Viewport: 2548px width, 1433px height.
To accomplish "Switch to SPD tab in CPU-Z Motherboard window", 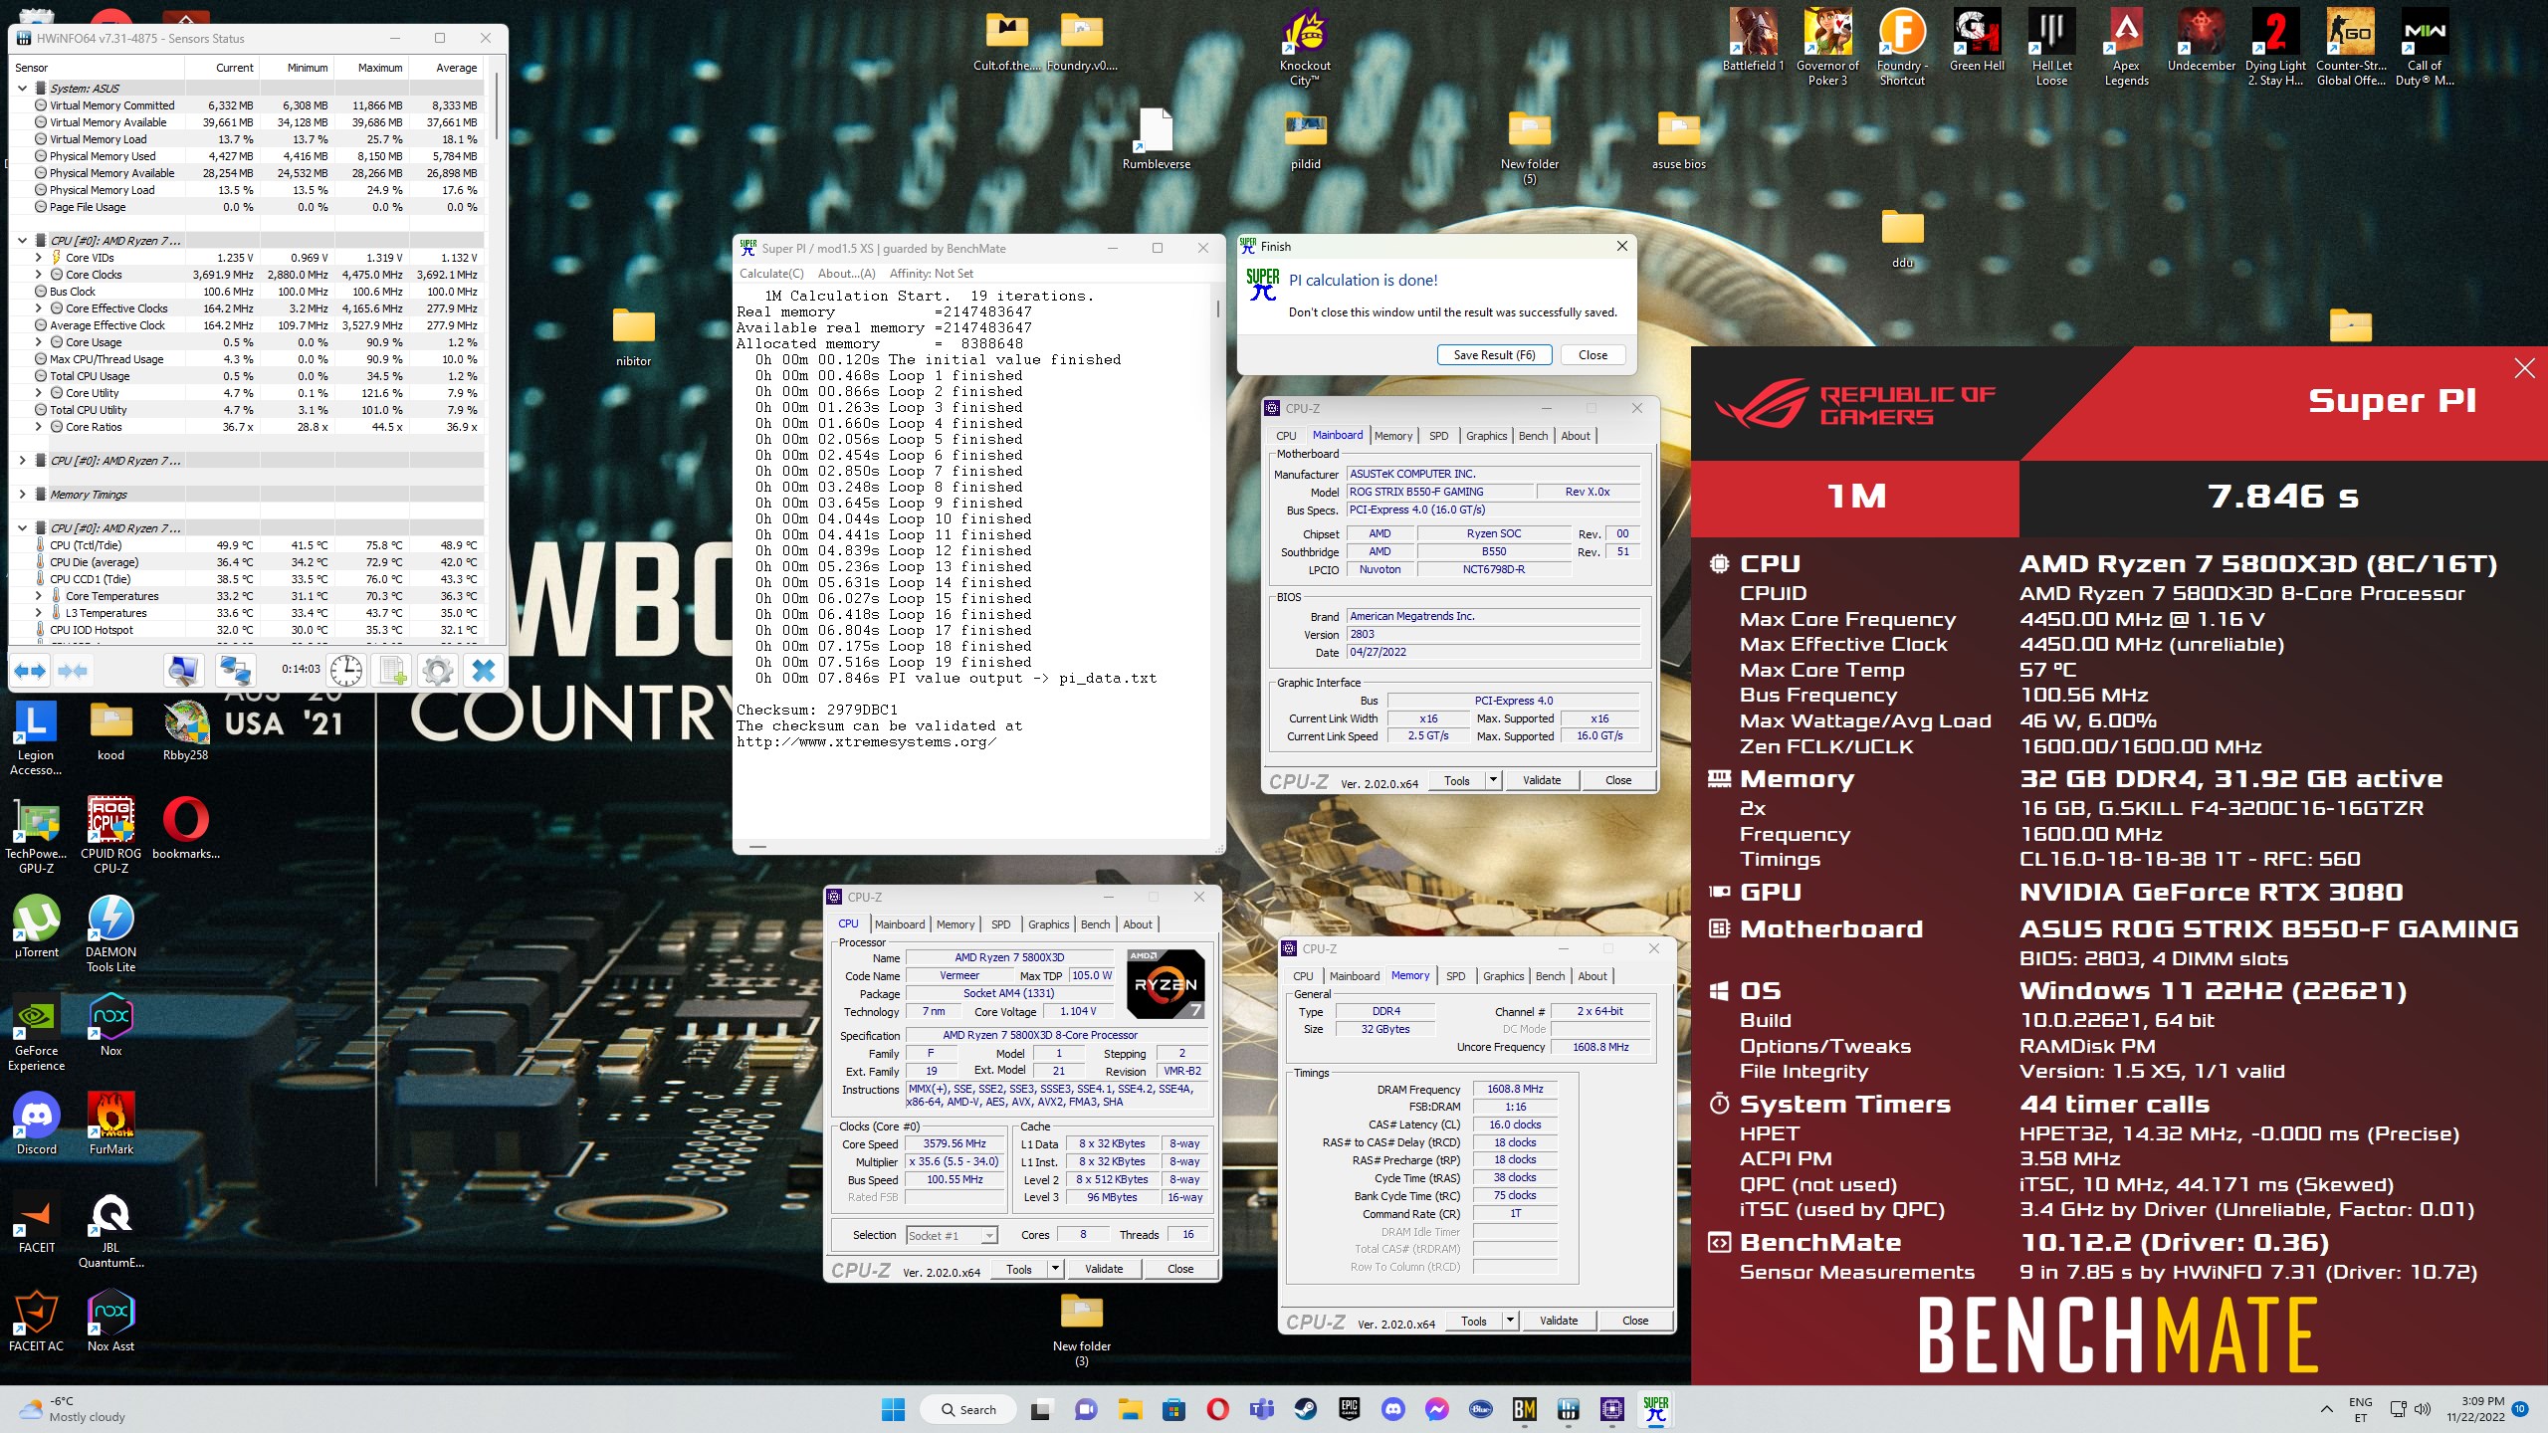I will [x=1438, y=436].
